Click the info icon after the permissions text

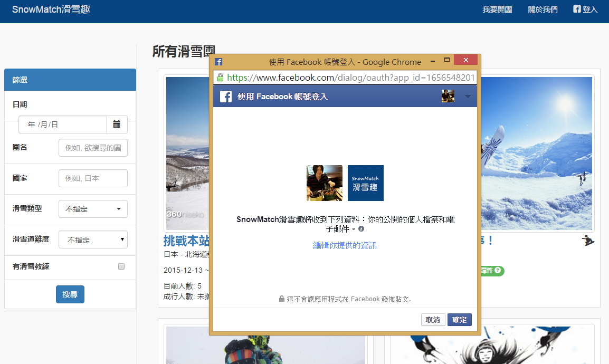click(361, 228)
